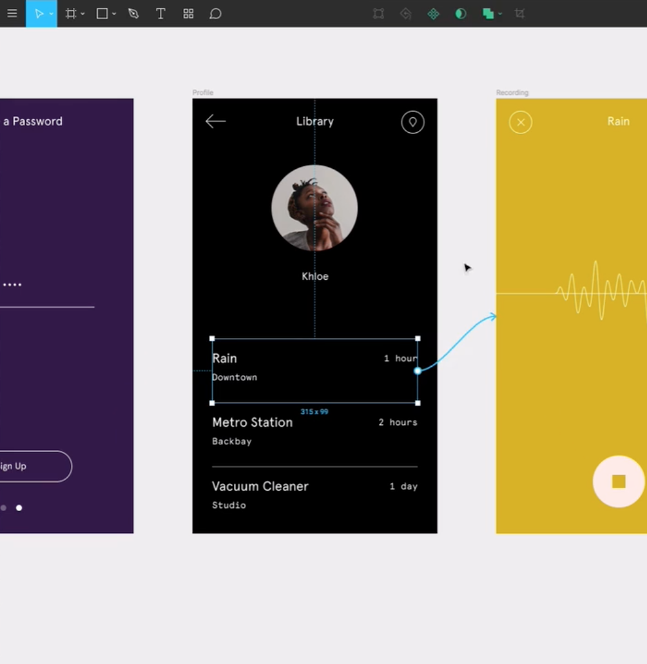Select the Move tool

coord(39,14)
